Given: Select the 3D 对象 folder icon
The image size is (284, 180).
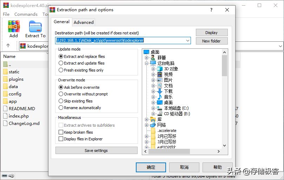Looking at the screenshot, I should coord(160,69).
